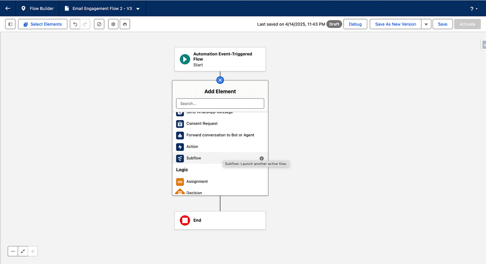Open flow settings gear icon
The height and width of the screenshot is (264, 486).
(113, 24)
